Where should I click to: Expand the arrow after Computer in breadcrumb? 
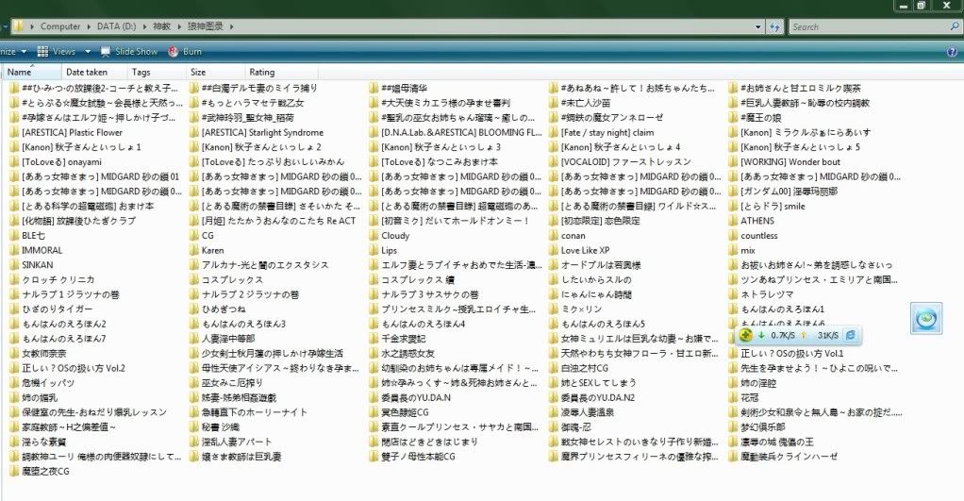click(x=89, y=26)
